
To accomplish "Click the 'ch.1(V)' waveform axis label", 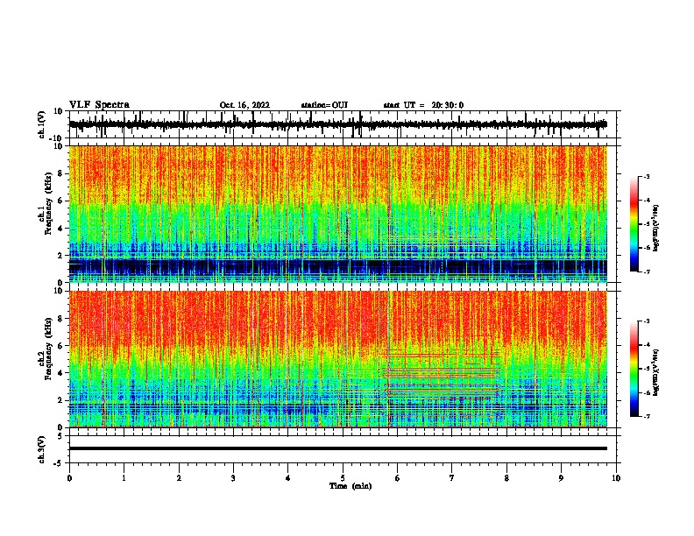I will pyautogui.click(x=42, y=124).
